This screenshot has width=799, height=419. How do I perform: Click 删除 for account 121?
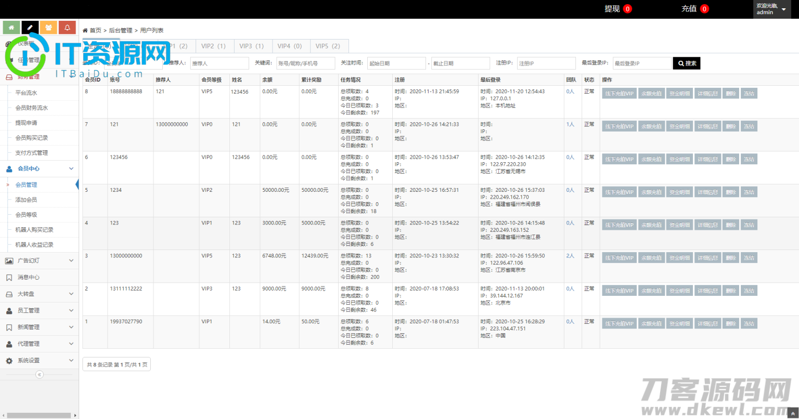coord(730,126)
